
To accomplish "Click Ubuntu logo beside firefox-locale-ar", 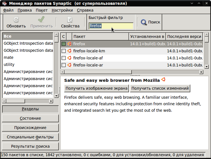I will (x=69, y=65).
